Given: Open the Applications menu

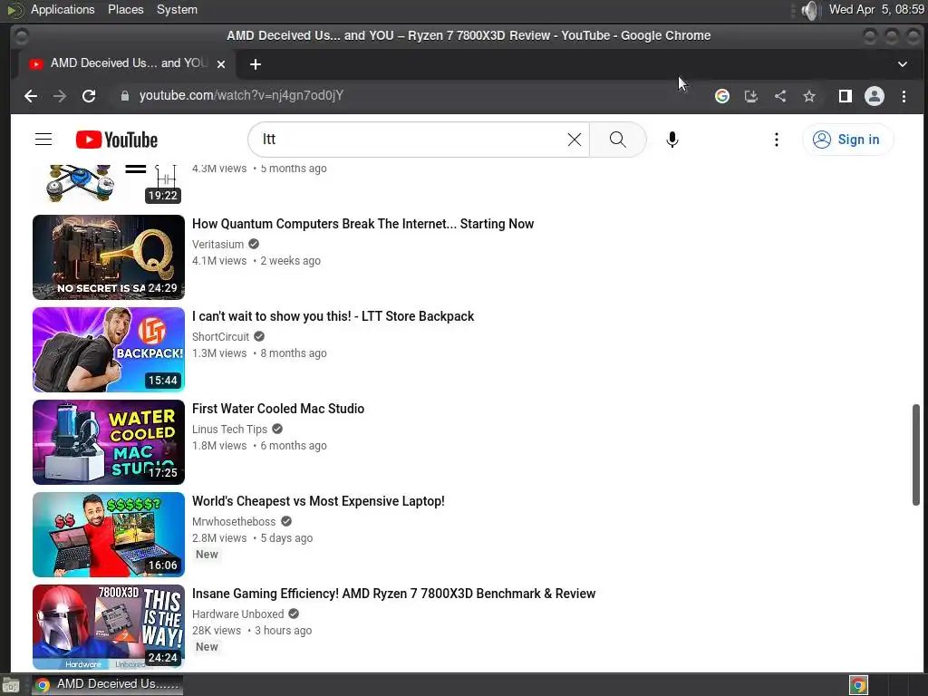Looking at the screenshot, I should point(63,9).
